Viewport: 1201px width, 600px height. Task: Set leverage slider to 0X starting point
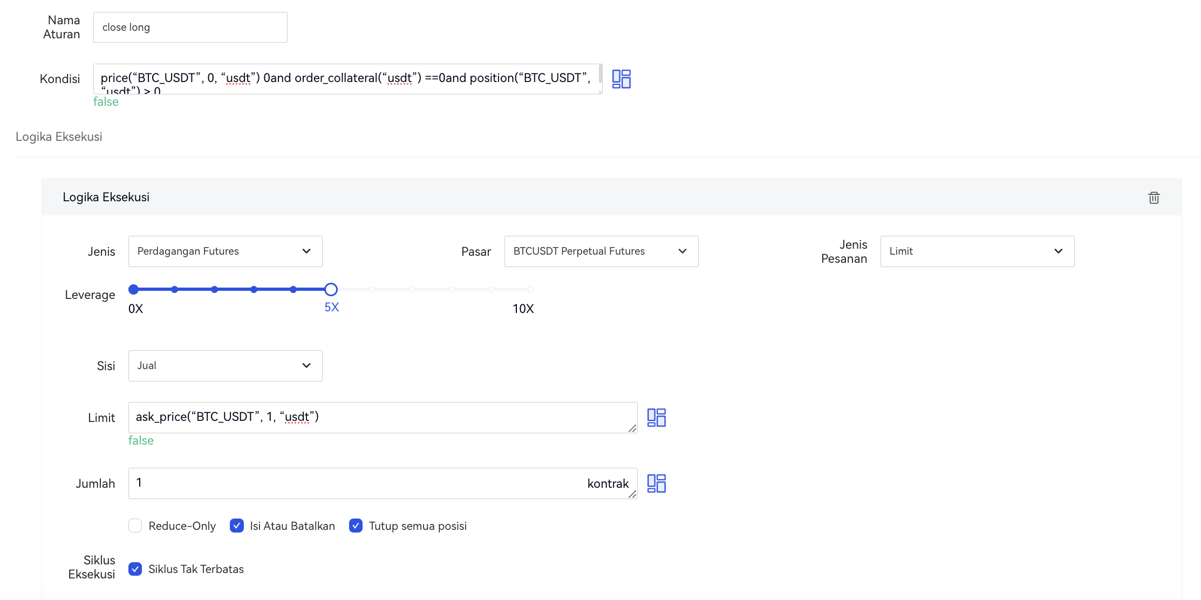134,290
